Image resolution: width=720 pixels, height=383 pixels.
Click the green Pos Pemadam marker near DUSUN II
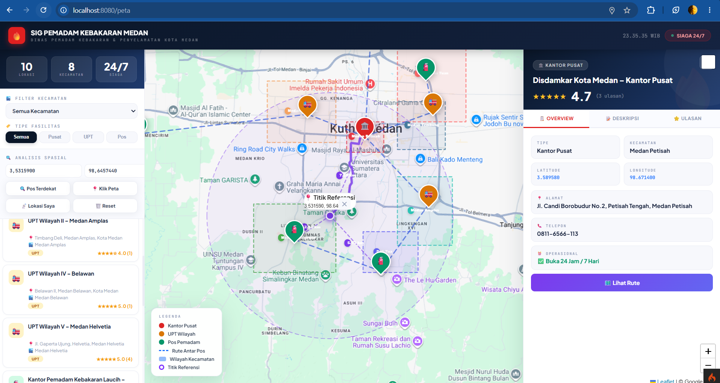pyautogui.click(x=294, y=231)
